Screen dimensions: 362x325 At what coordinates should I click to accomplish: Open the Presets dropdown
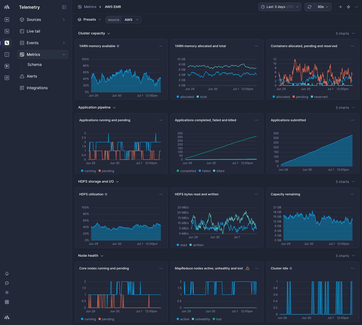[x=89, y=19]
